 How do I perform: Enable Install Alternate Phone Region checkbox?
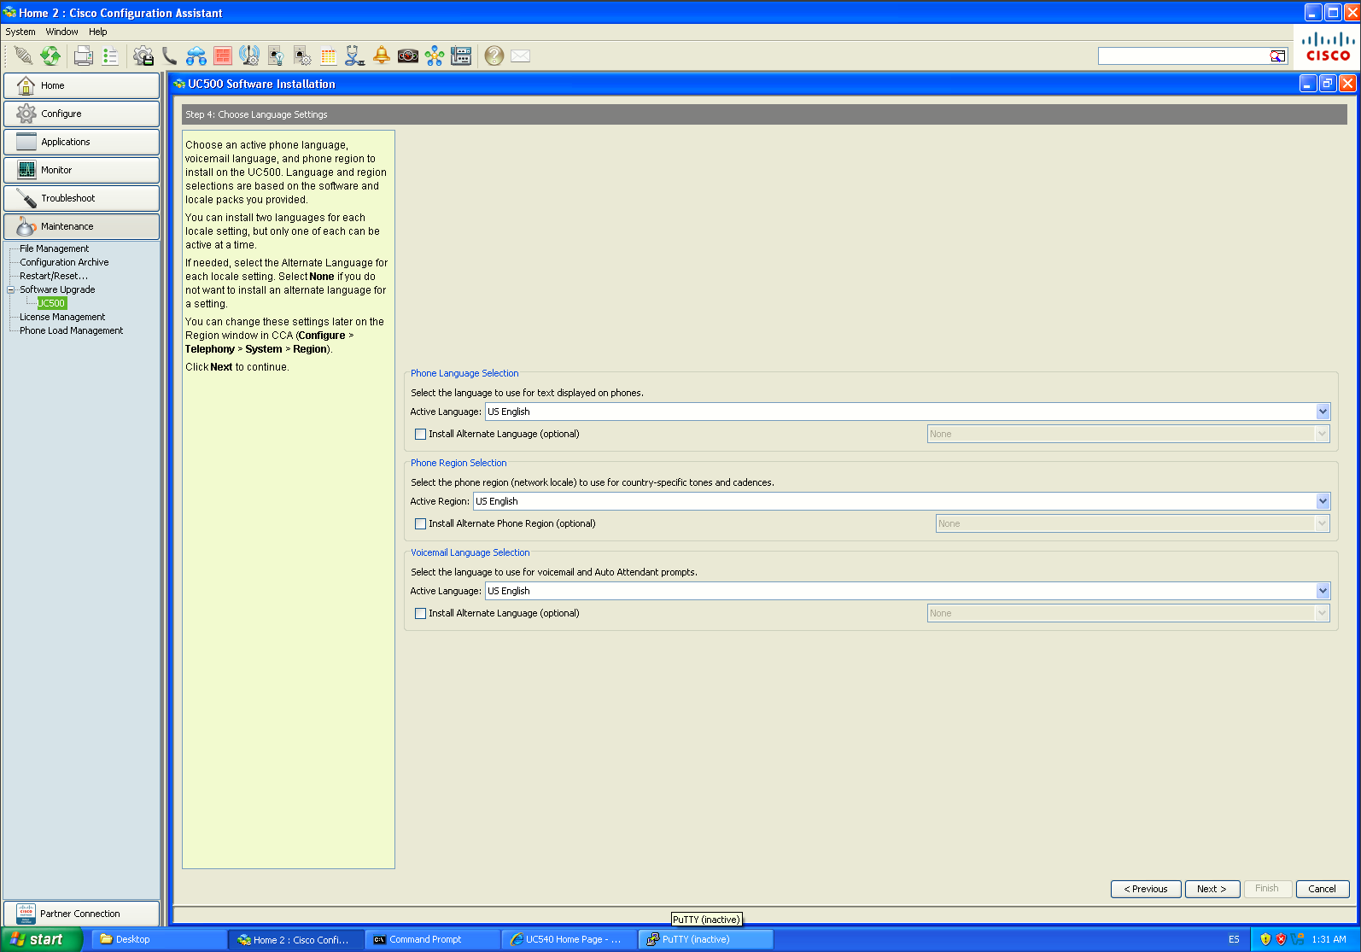point(420,523)
